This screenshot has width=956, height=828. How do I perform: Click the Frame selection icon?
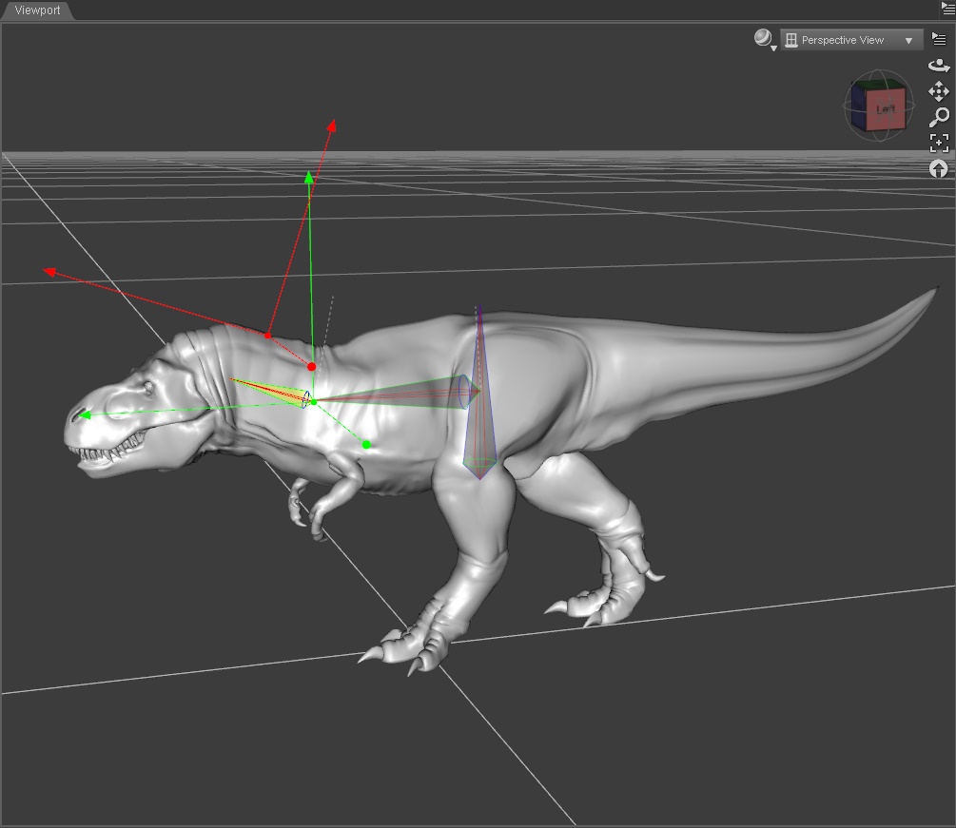click(x=939, y=143)
